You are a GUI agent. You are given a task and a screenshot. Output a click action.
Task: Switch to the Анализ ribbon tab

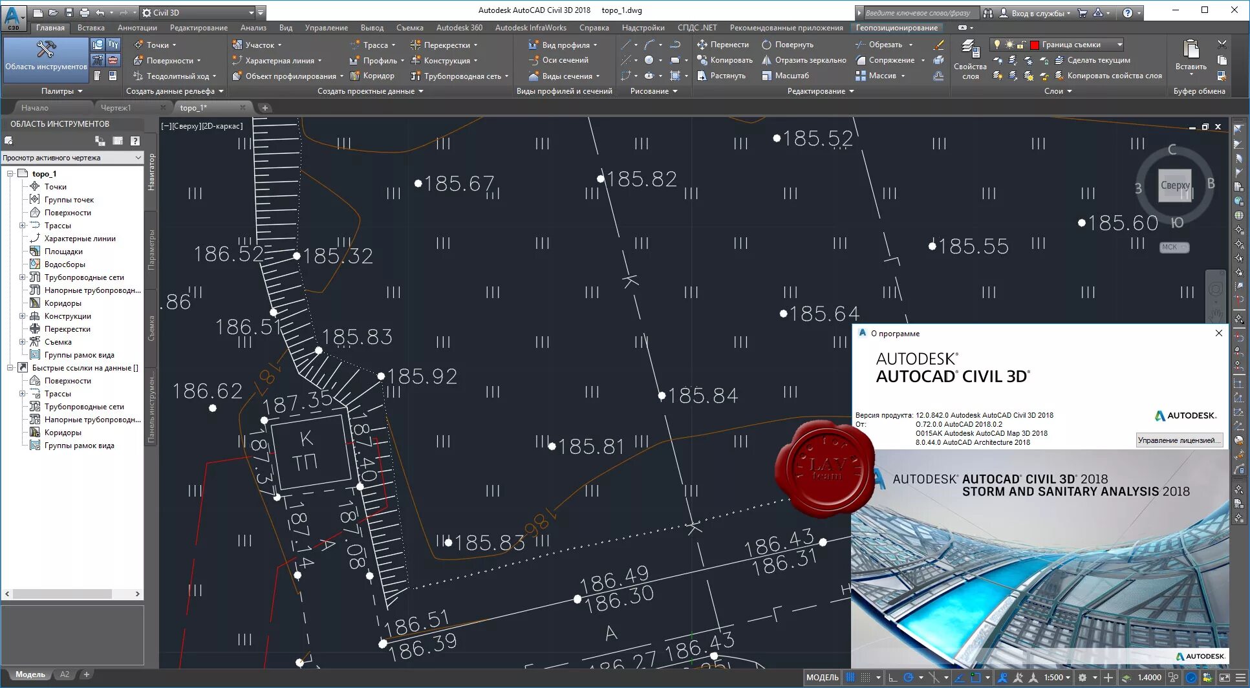(253, 28)
